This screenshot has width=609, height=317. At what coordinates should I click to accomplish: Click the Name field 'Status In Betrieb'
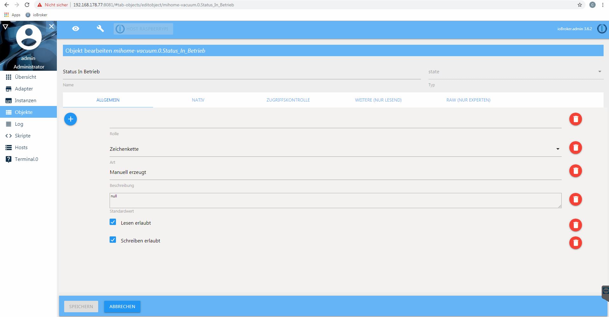click(242, 72)
